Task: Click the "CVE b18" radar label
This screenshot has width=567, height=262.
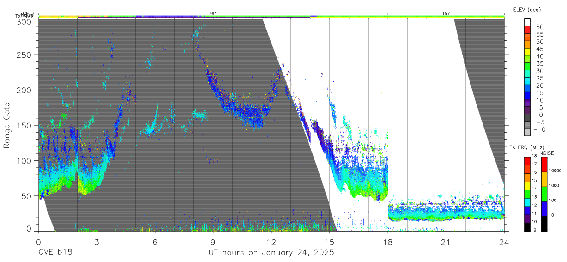Action: (55, 253)
